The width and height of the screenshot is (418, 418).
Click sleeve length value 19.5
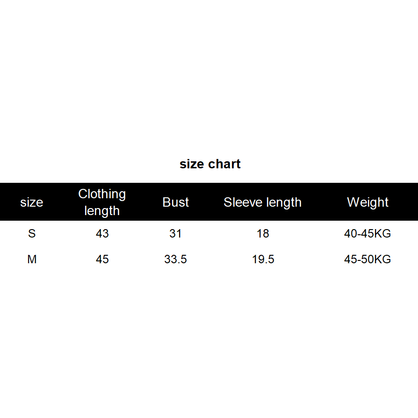[x=263, y=259]
